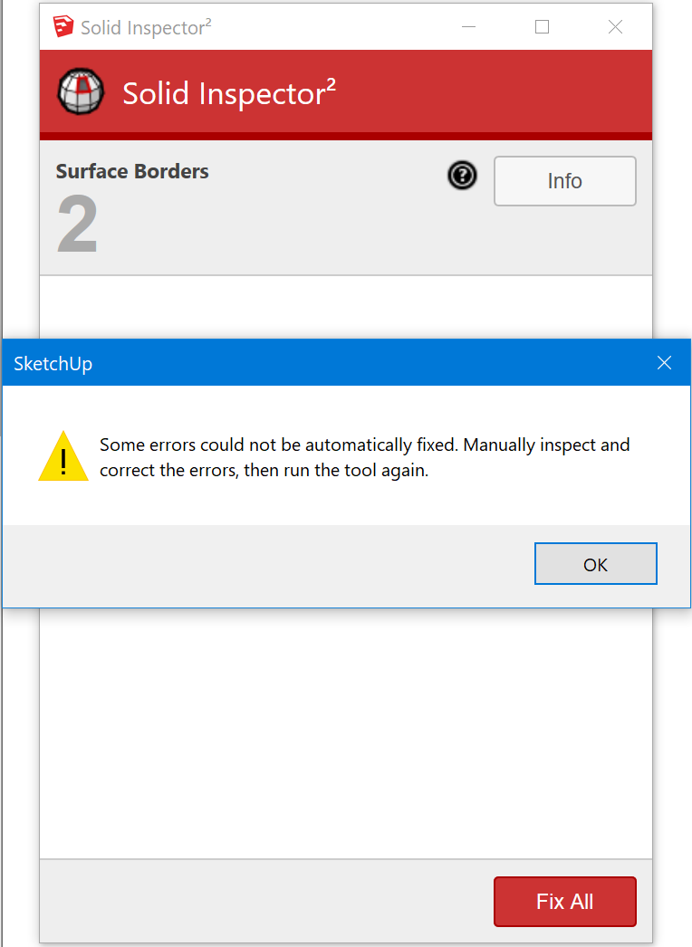Click the large error count 2
692x947 pixels.
click(77, 225)
